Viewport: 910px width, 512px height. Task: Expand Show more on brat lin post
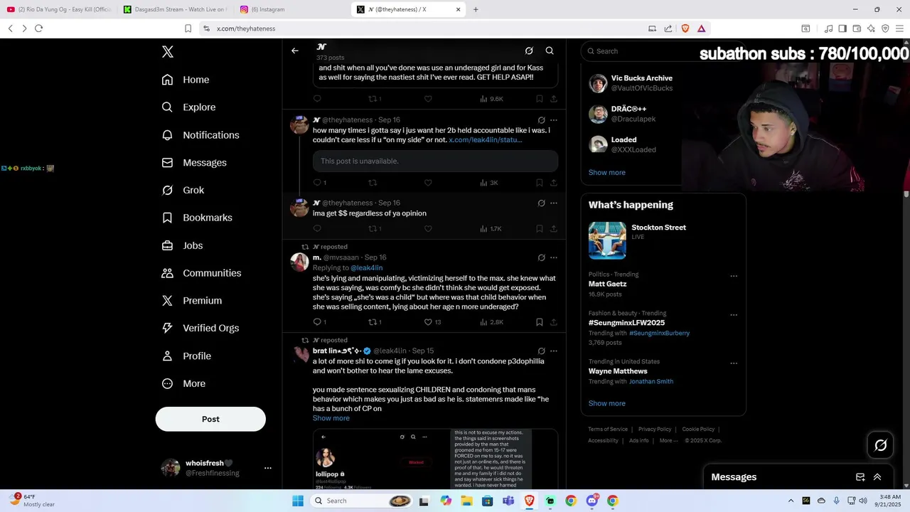tap(331, 418)
